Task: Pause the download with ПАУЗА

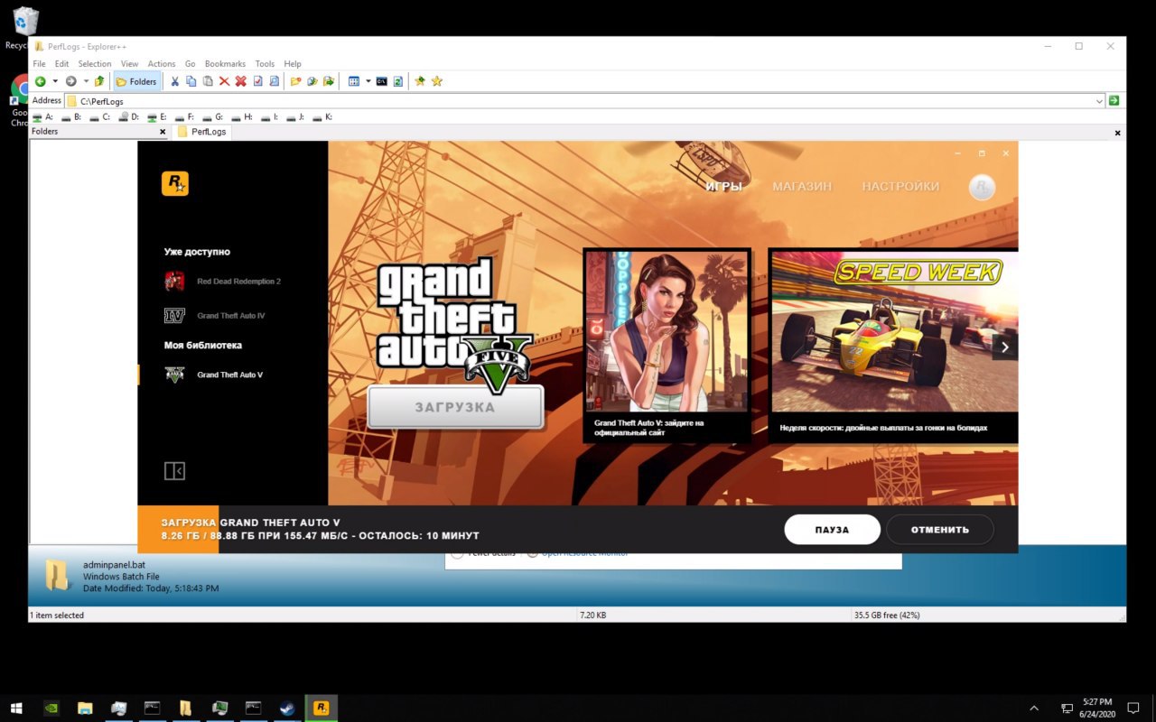Action: (x=832, y=530)
